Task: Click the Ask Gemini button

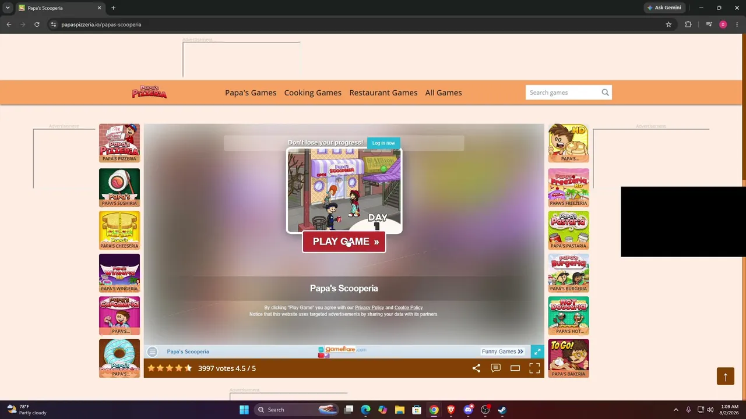Action: (x=664, y=8)
